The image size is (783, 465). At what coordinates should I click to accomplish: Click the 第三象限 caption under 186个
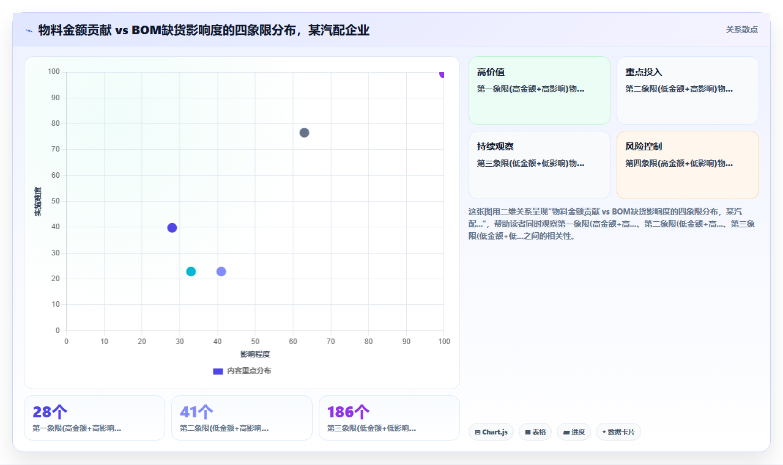(x=372, y=428)
